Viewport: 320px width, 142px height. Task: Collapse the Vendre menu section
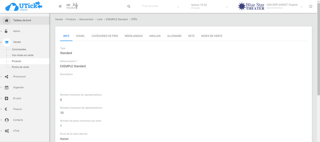click(x=1, y=42)
